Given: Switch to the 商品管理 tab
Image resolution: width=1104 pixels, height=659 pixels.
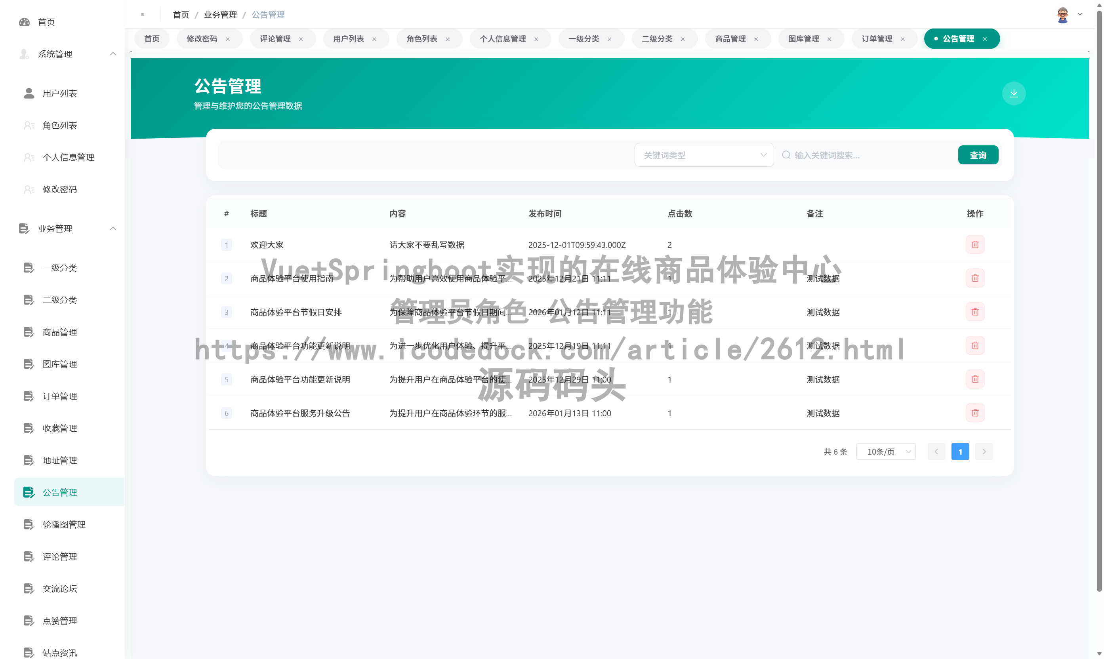Looking at the screenshot, I should [x=730, y=39].
